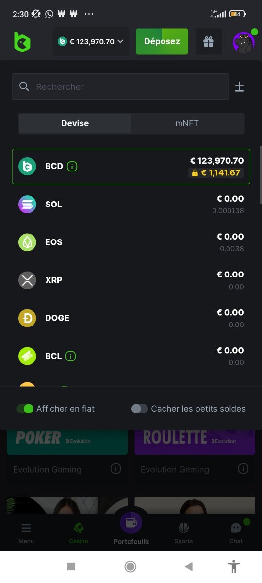Focus the Rechercher search field
The width and height of the screenshot is (262, 583).
120,86
